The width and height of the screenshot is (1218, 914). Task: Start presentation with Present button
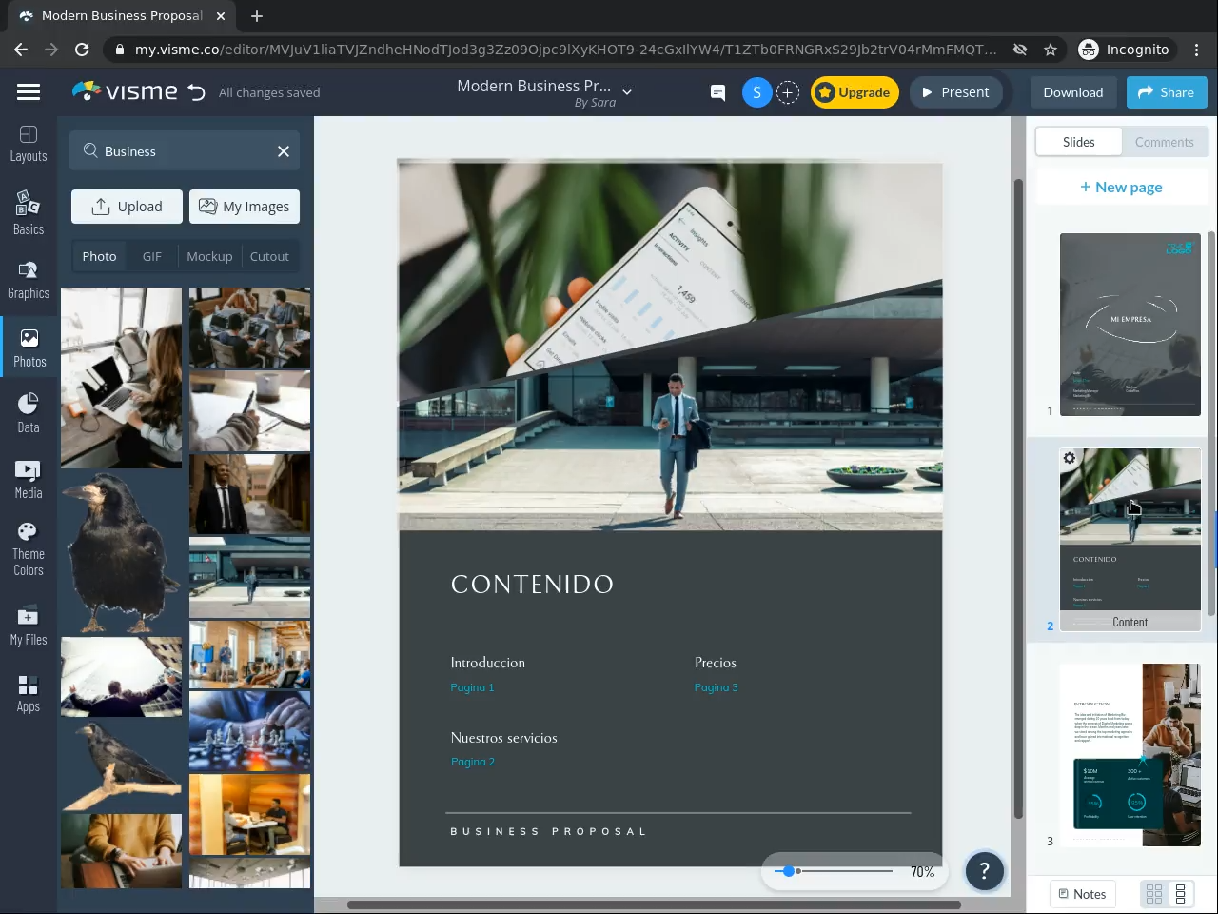coord(955,92)
